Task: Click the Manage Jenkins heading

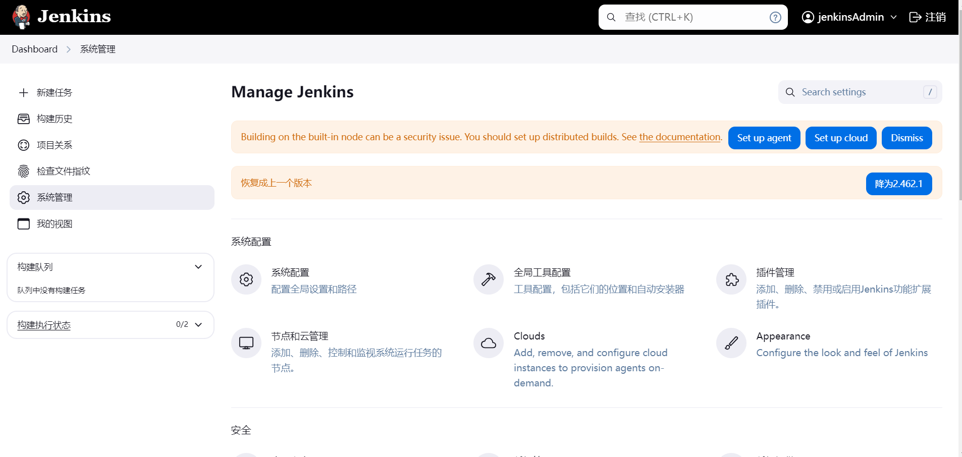Action: 292,92
